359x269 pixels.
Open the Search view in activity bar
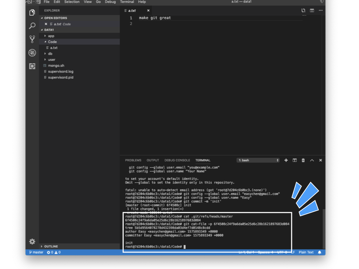(32, 26)
